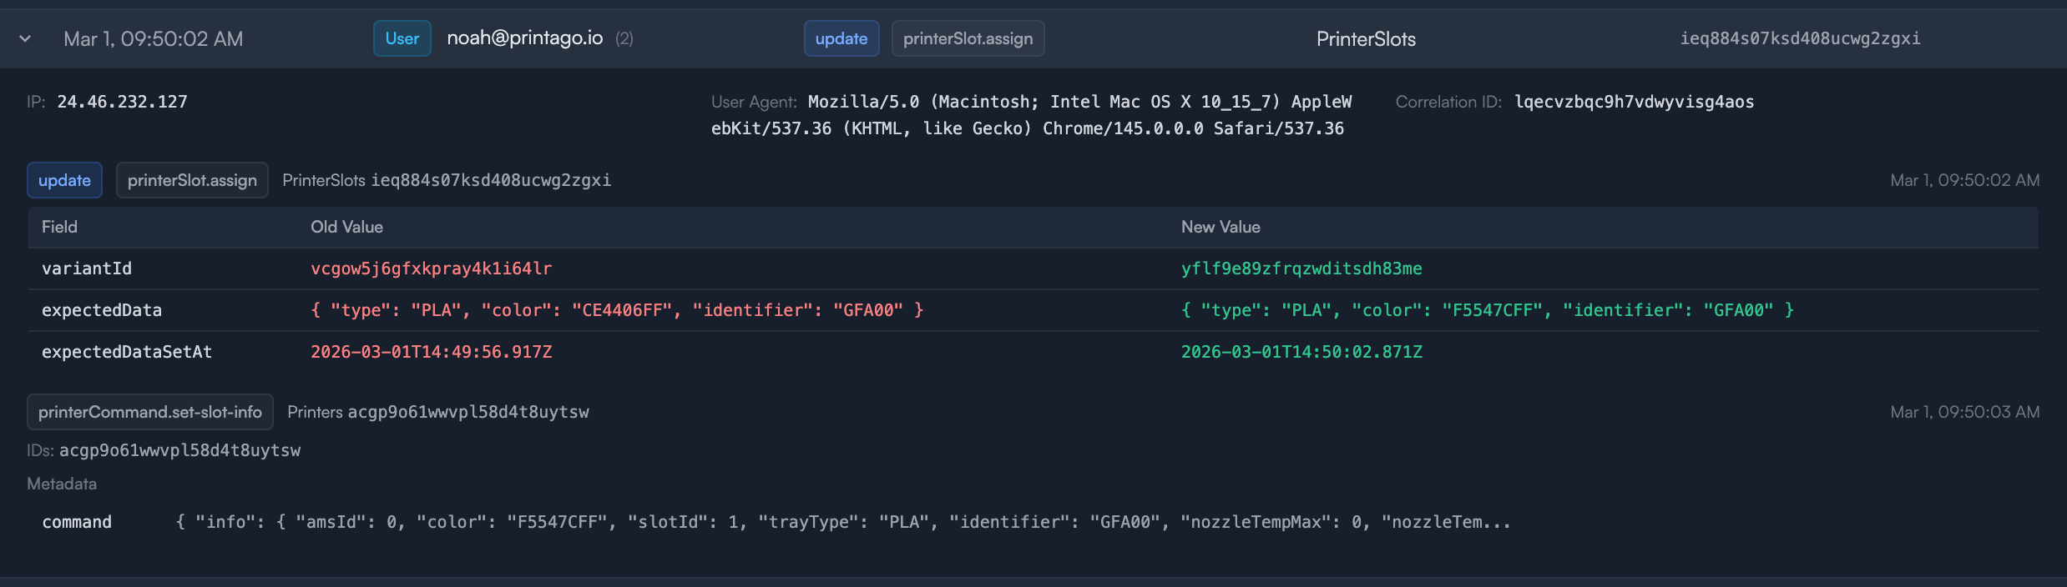Select old timestamp 2026-03-01T14:49:56.917Z
Screen dimensions: 2067x587
(x=431, y=352)
